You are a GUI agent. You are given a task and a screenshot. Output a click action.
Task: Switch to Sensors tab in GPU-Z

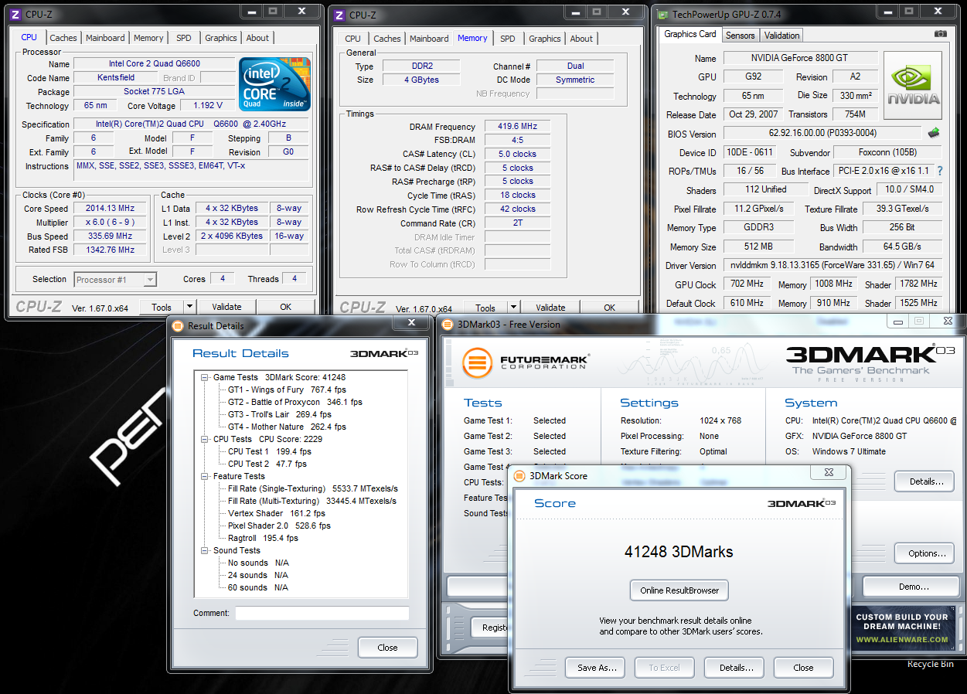(740, 36)
